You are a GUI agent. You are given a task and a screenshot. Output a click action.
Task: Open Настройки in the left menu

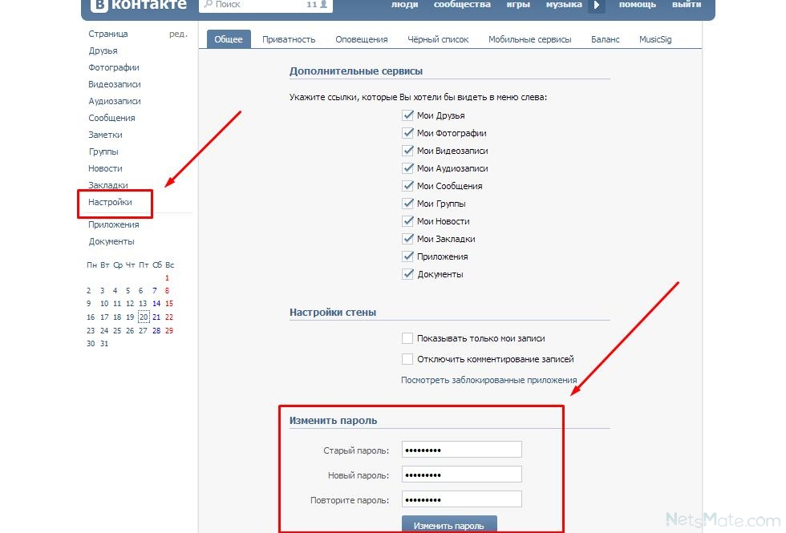pos(110,202)
